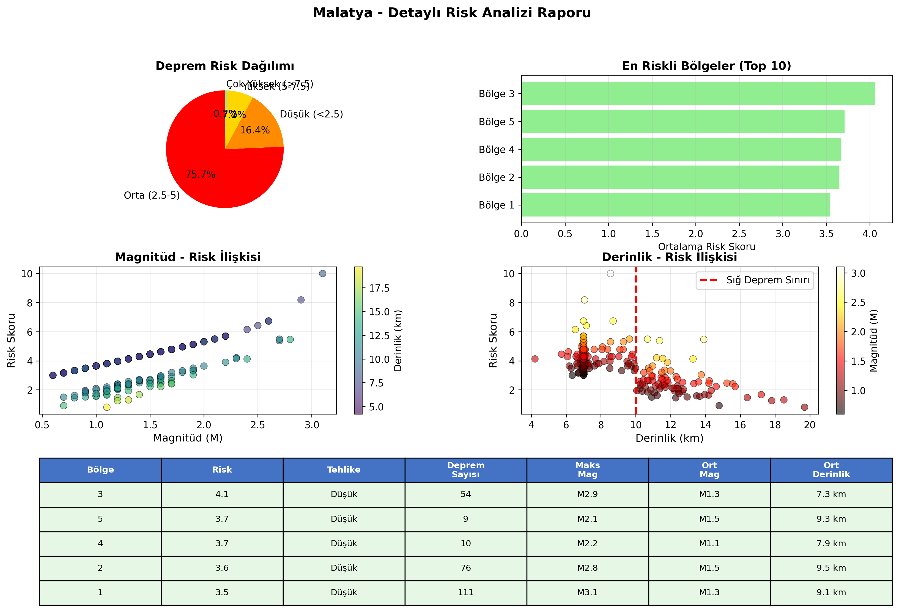Select the Bölge 2 green bar

(x=680, y=177)
